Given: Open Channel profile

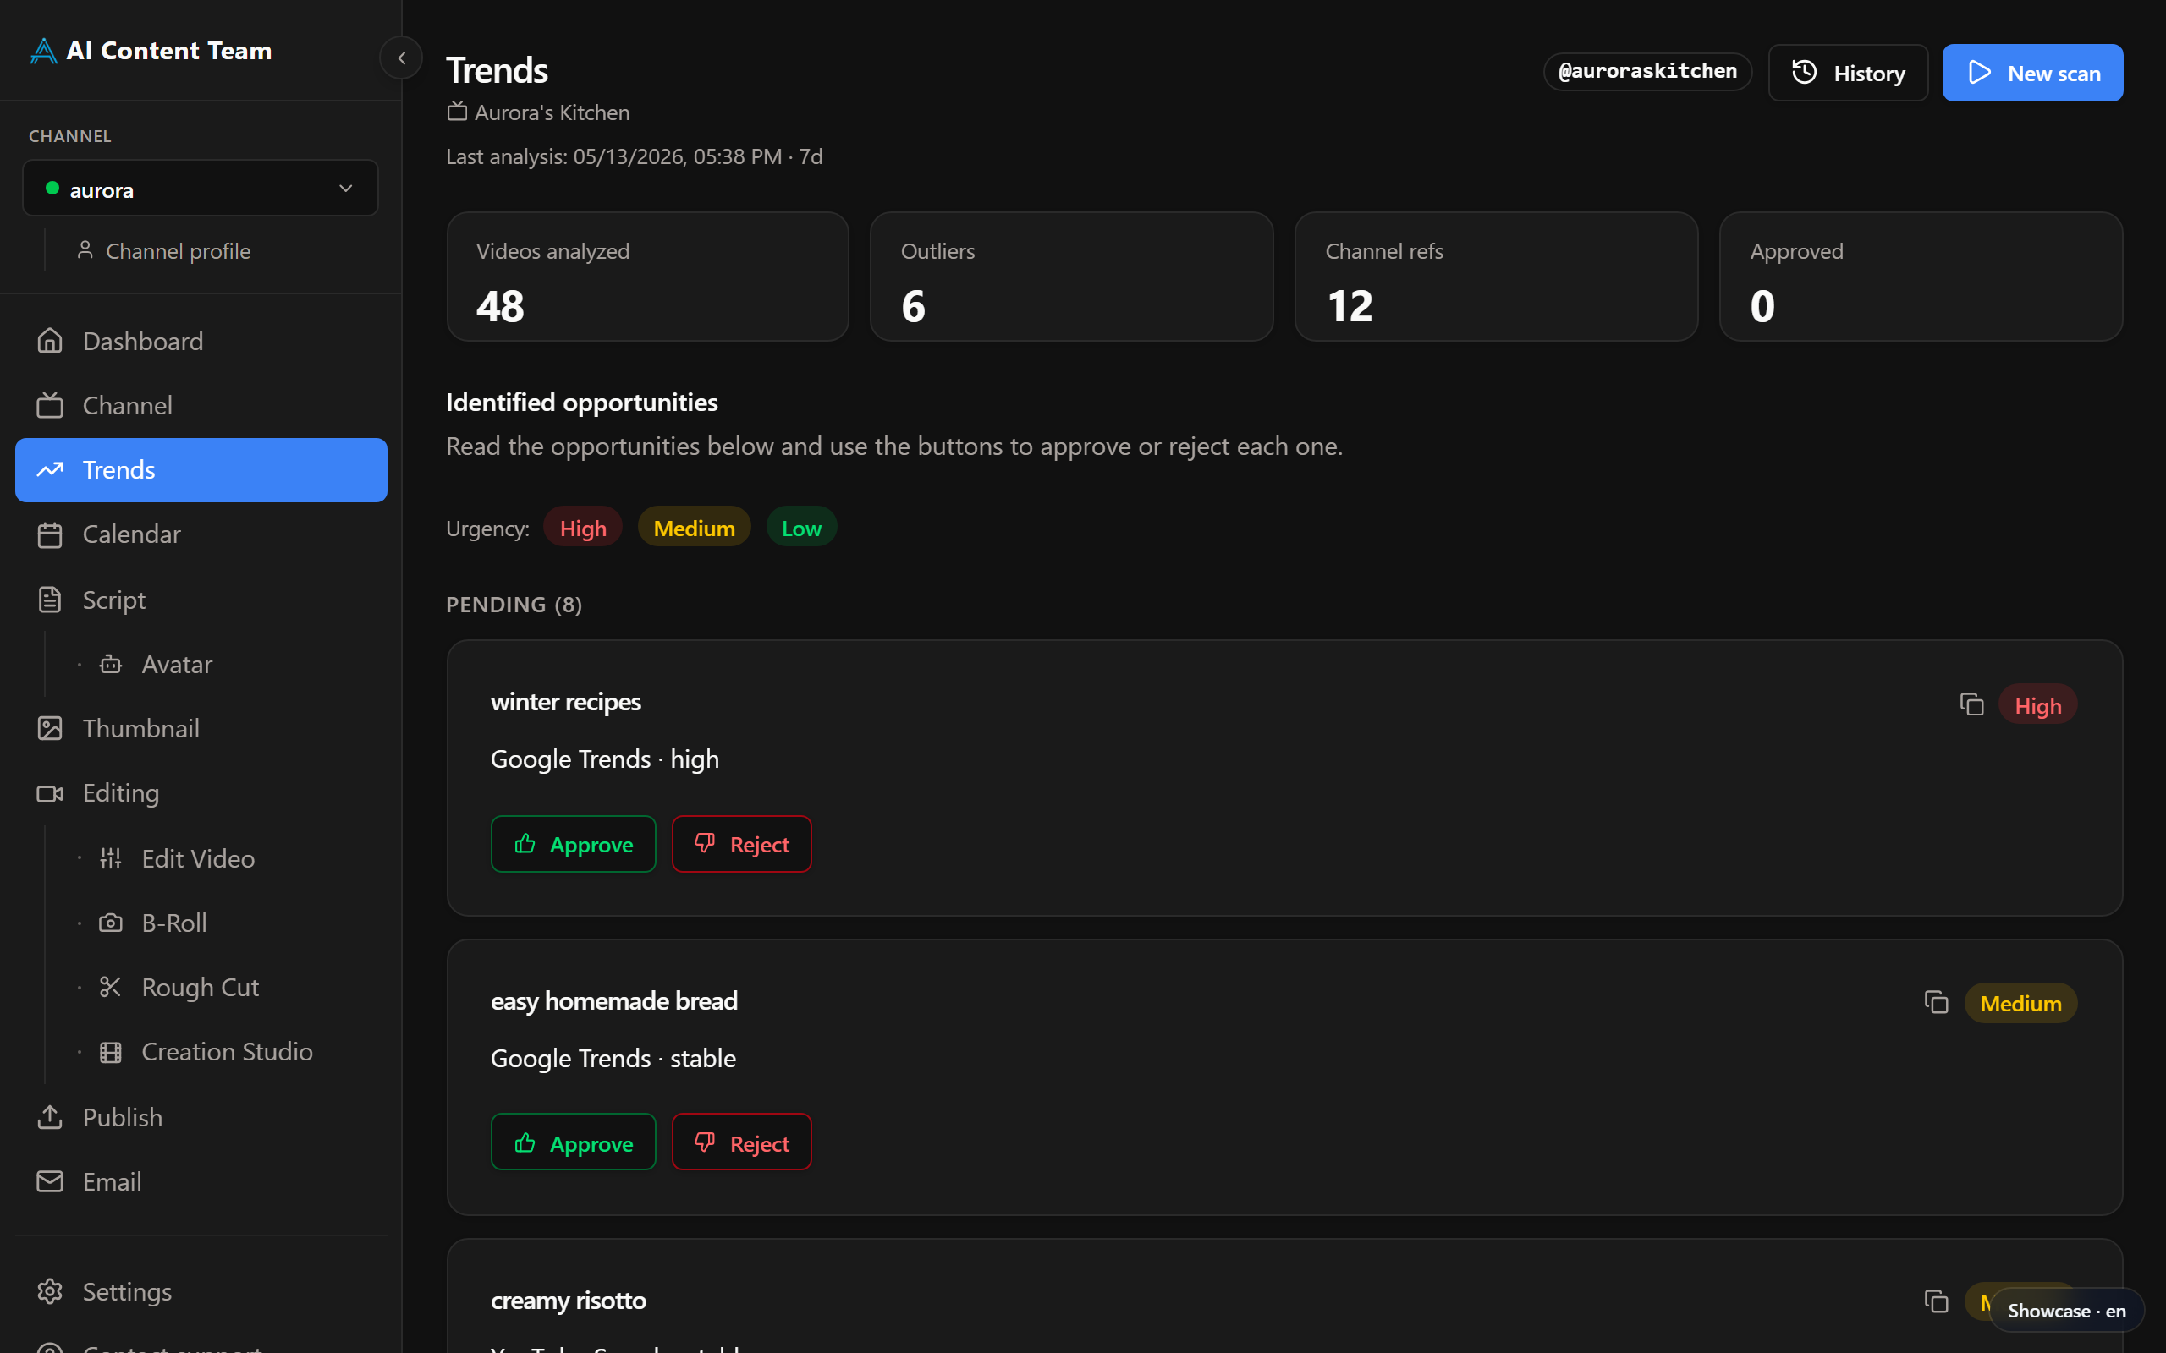Looking at the screenshot, I should pyautogui.click(x=164, y=251).
